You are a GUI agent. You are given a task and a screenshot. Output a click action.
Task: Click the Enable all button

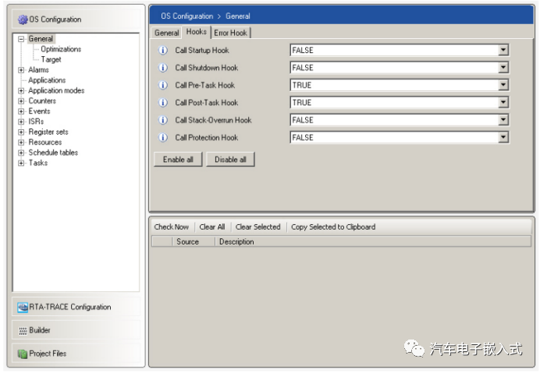coord(178,160)
